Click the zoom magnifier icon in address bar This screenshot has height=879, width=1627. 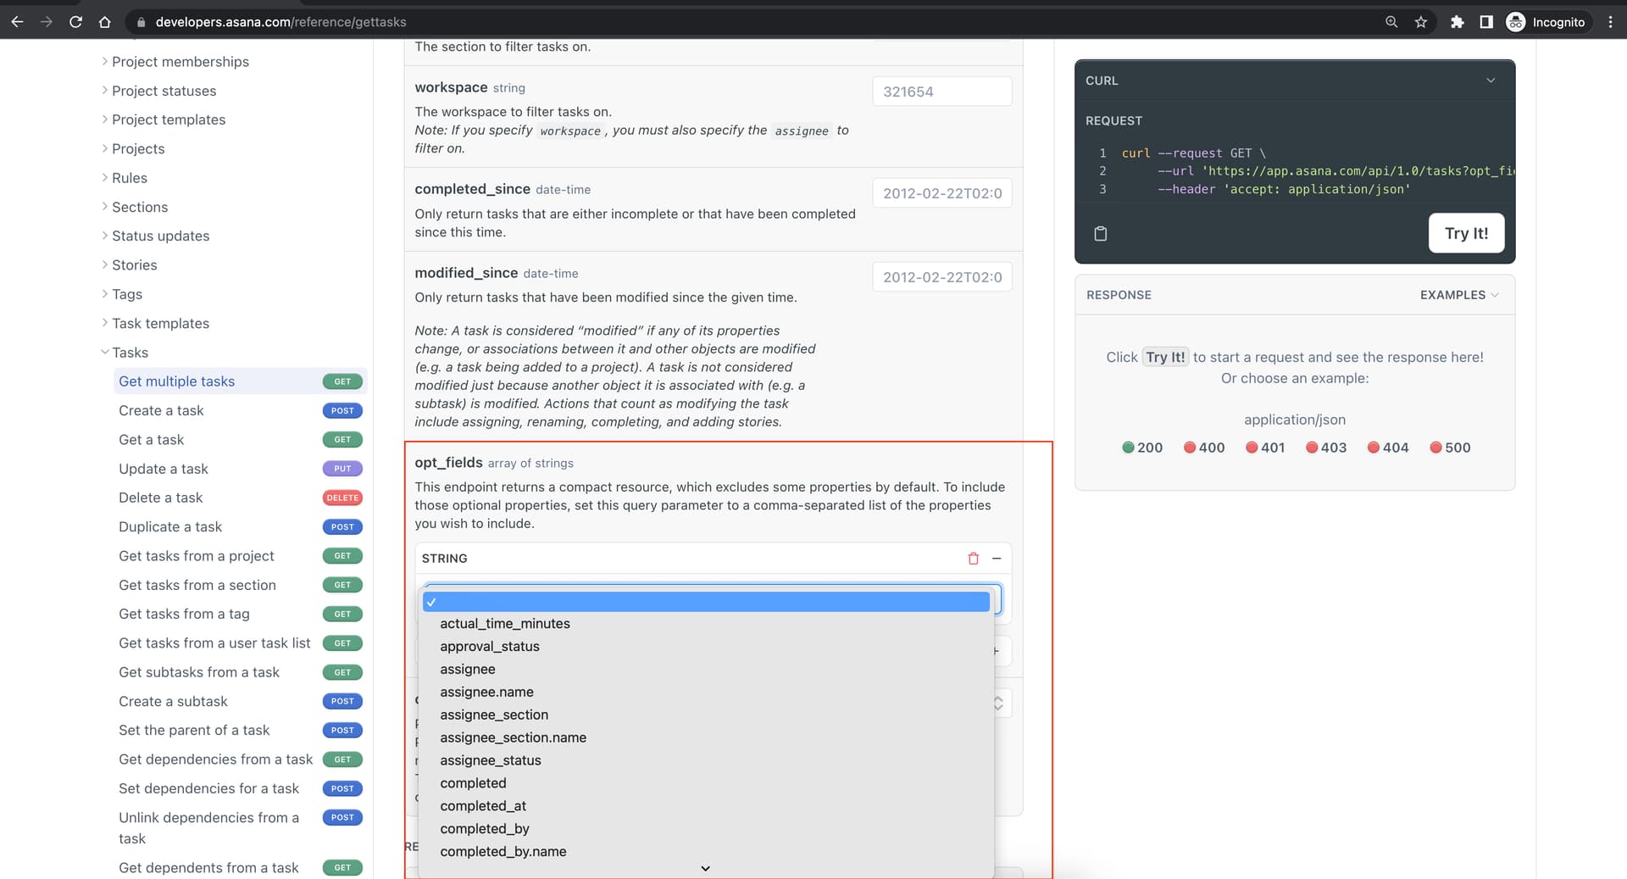[1391, 22]
